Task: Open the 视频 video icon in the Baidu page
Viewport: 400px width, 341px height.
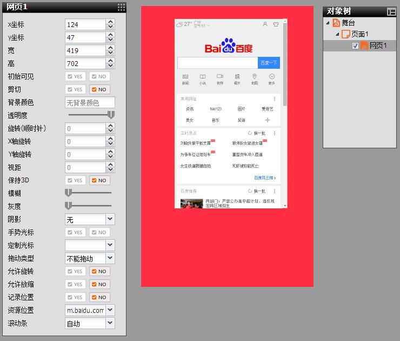Action: tap(220, 76)
